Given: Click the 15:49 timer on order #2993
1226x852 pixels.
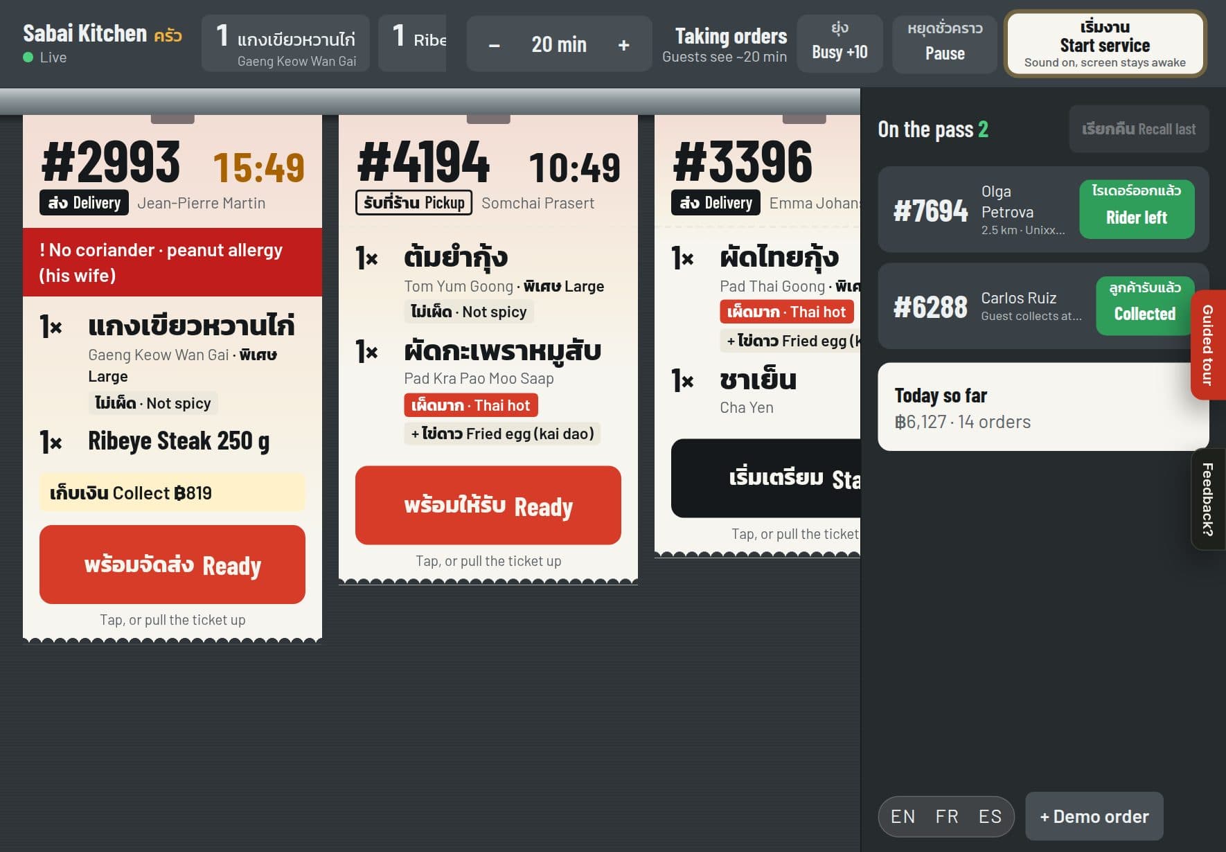Looking at the screenshot, I should coord(258,168).
